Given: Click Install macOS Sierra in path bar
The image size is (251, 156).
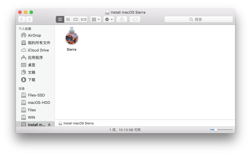Looking at the screenshot, I should [76, 123].
